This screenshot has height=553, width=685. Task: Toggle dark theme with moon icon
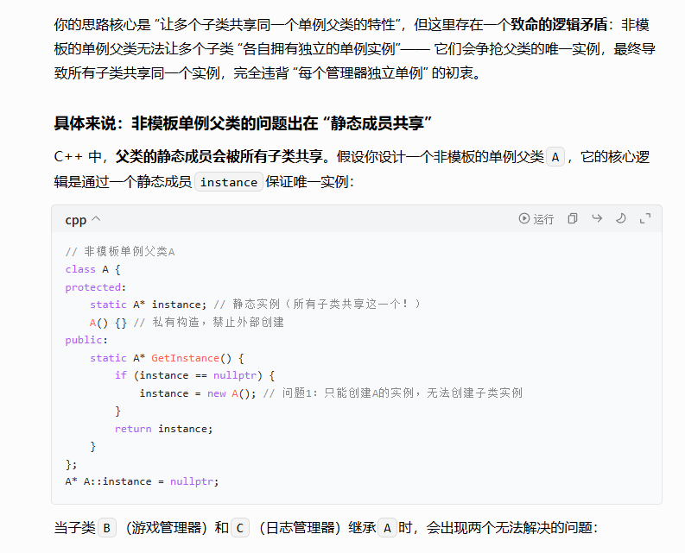620,219
